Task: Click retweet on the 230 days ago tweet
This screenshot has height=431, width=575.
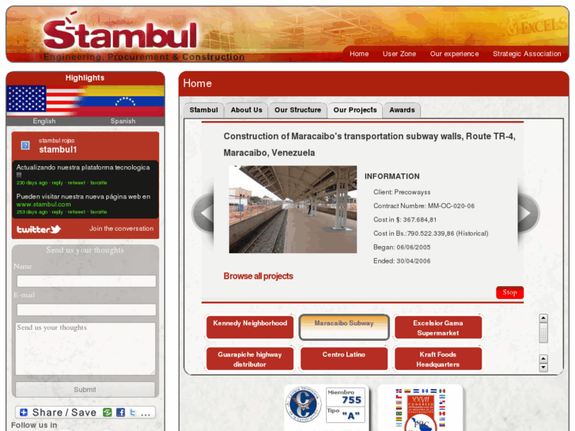Action: coord(76,183)
